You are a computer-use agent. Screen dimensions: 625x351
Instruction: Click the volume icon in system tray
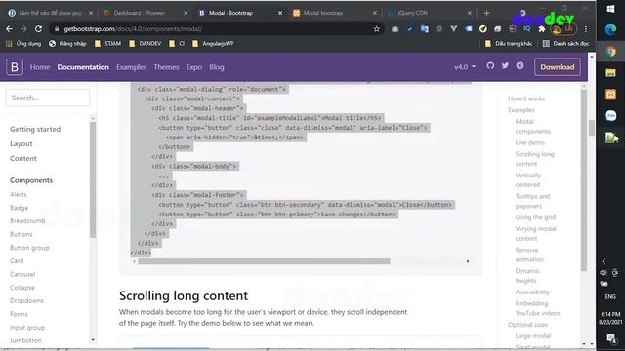point(604,273)
